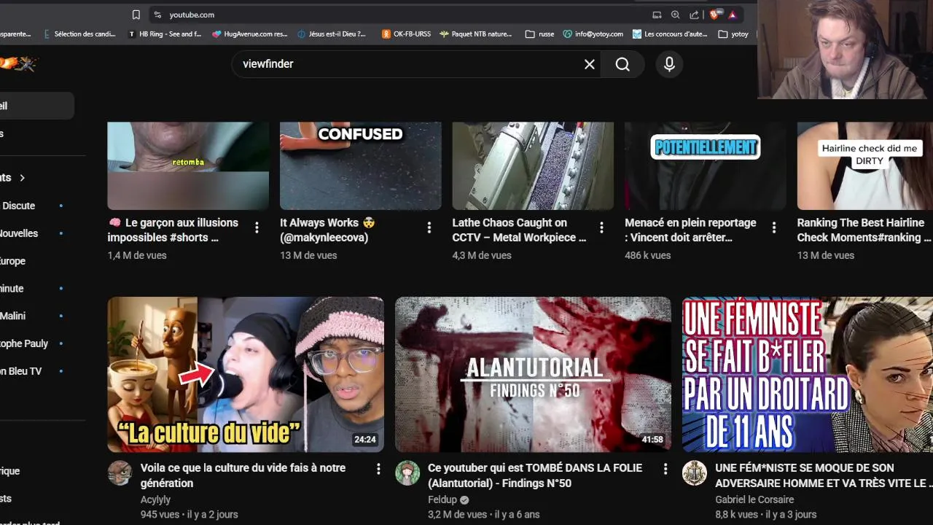The height and width of the screenshot is (525, 933).
Task: Open bookmark 'Paquet NTB nature...'
Action: [476, 34]
